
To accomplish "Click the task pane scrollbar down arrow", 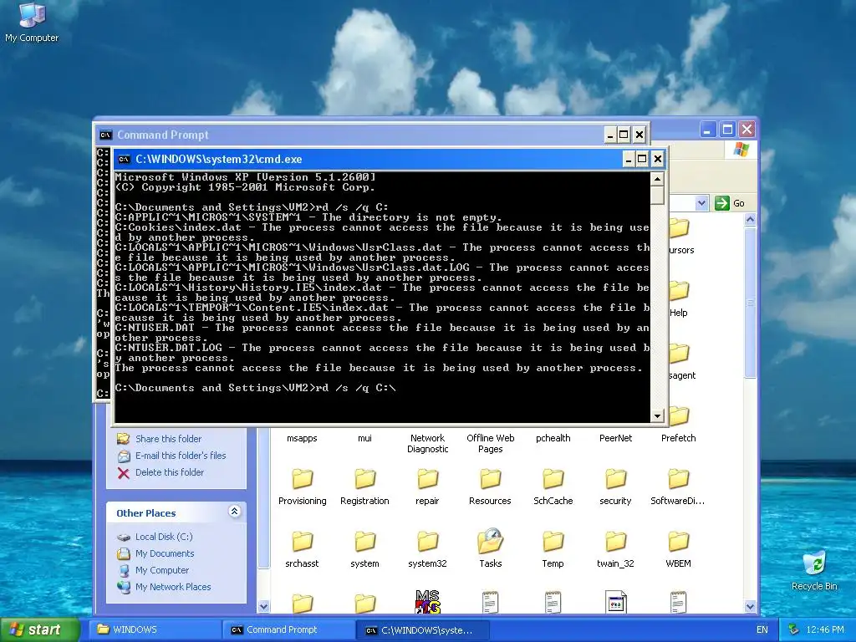I will pos(263,607).
